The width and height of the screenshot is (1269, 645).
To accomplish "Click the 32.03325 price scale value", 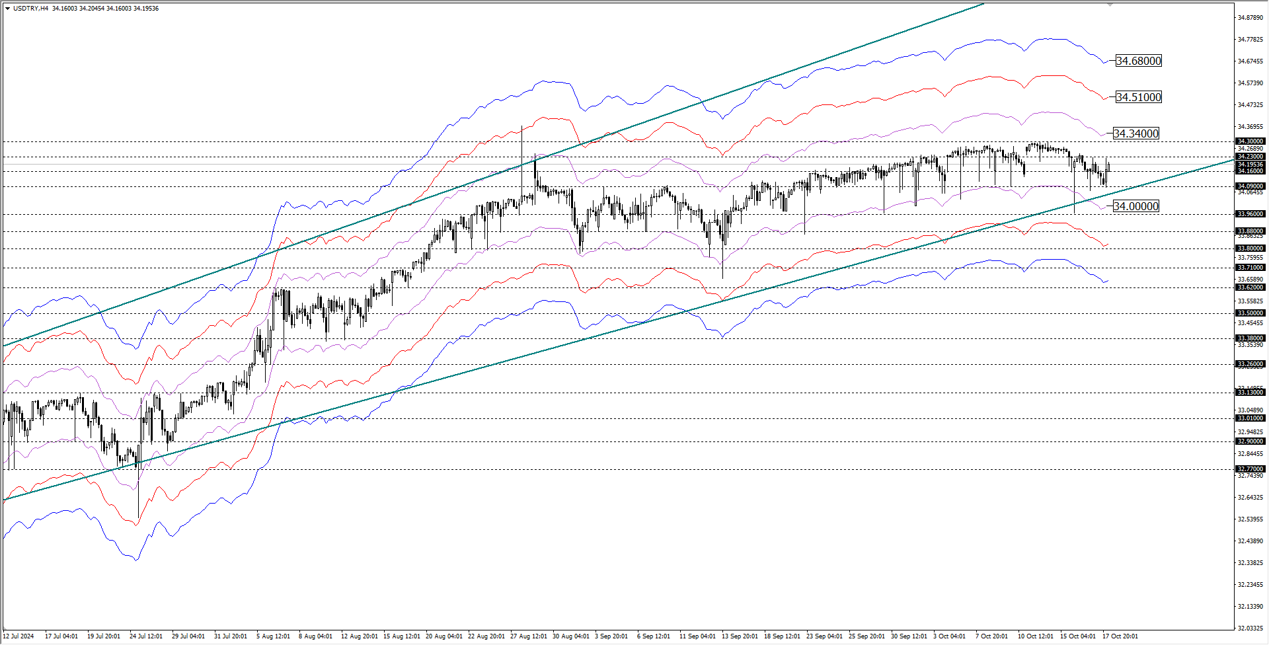I will coord(1250,628).
